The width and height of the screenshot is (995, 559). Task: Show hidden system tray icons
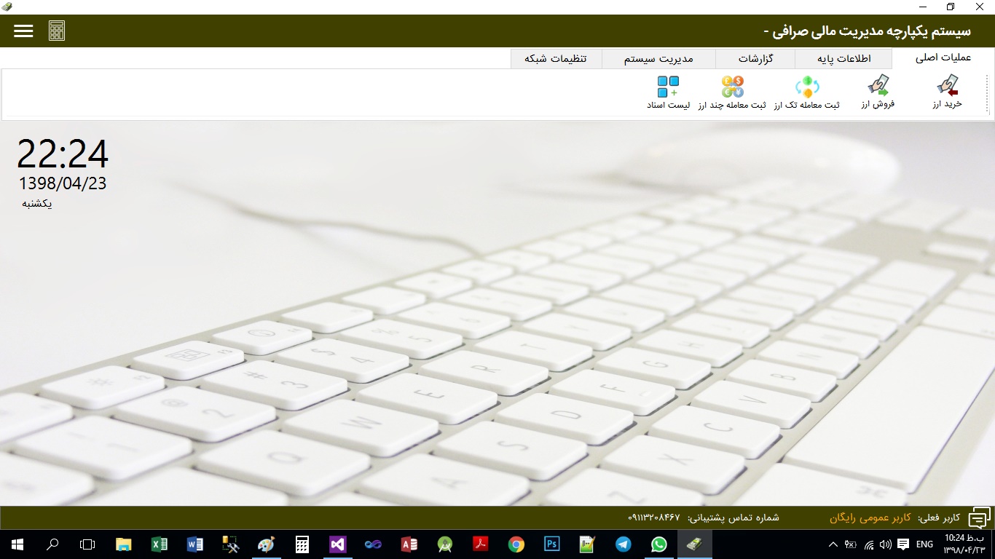pos(833,544)
